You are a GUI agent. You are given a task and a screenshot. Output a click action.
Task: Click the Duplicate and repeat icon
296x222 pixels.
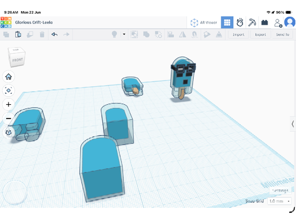tap(30, 35)
